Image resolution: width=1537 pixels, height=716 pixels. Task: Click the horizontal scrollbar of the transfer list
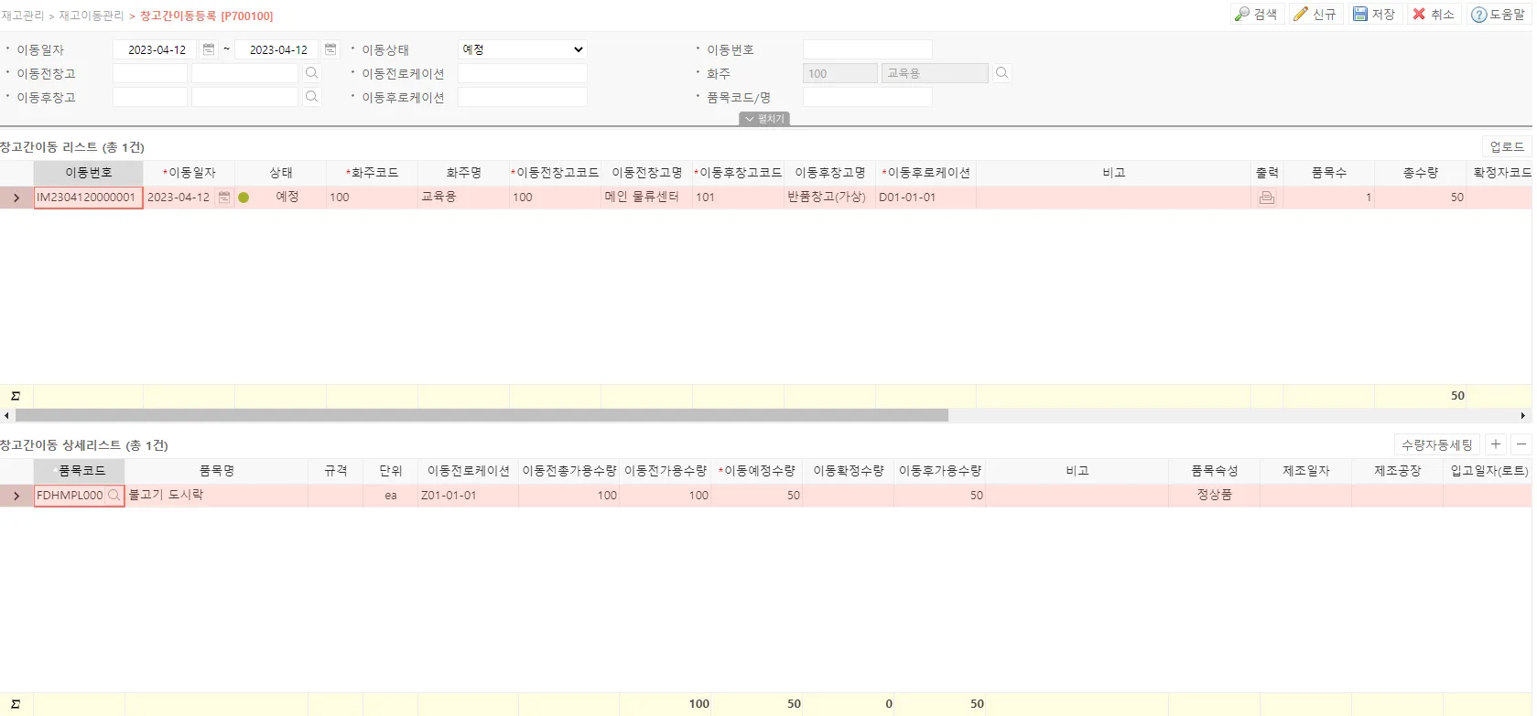[482, 415]
